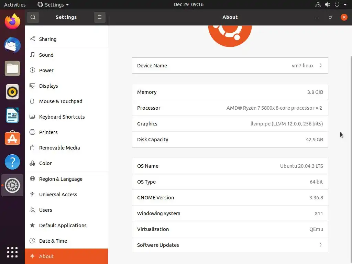The image size is (352, 264).
Task: Launch Rhythmbox from the dock
Action: (x=12, y=92)
